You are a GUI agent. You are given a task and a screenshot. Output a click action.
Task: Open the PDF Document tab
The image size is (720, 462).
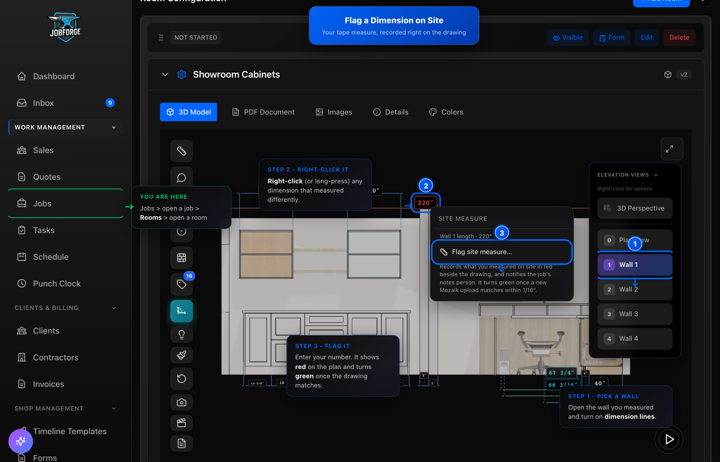263,112
